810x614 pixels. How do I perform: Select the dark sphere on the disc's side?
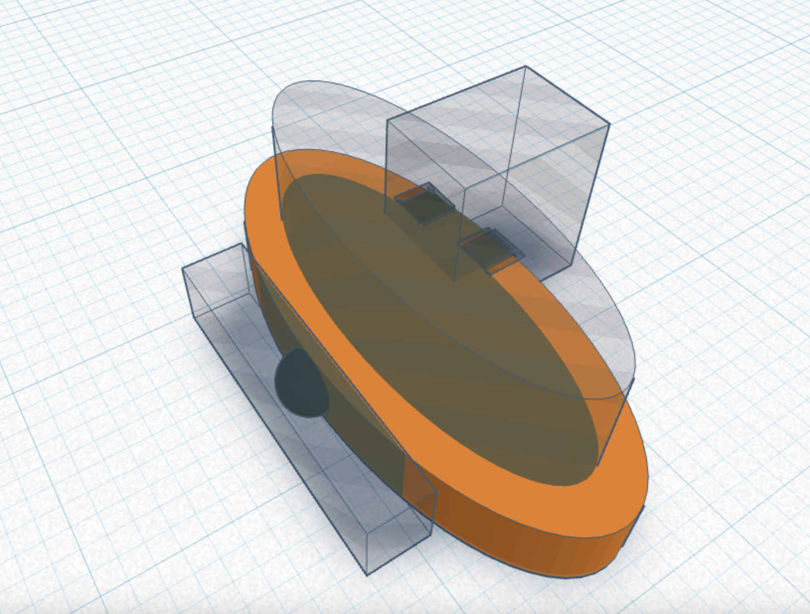tap(302, 383)
